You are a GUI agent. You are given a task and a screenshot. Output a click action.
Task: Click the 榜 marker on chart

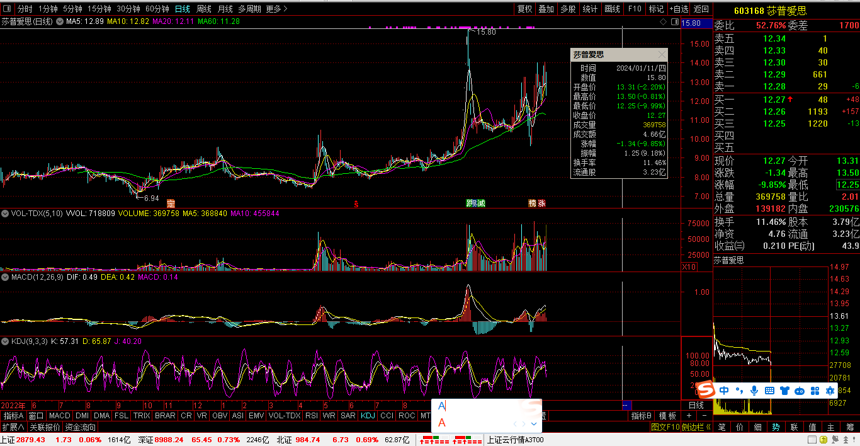532,203
